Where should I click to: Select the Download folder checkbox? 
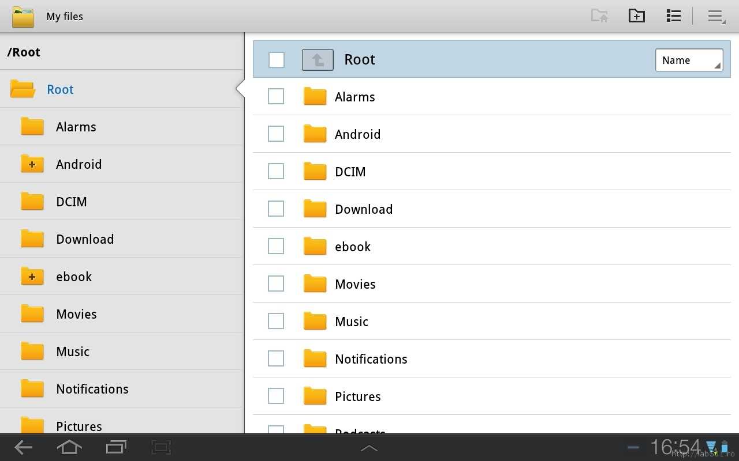pyautogui.click(x=276, y=209)
